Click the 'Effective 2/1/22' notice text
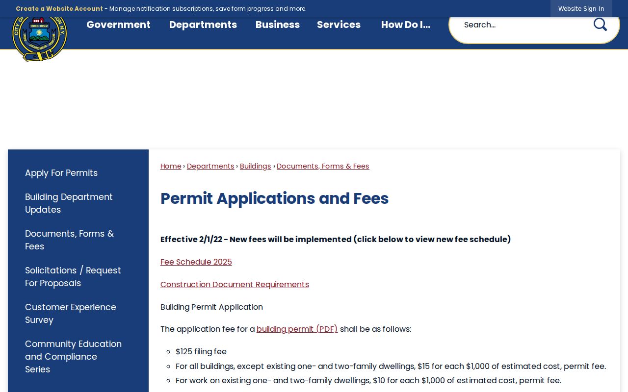Viewport: 628px width, 392px height. point(336,239)
